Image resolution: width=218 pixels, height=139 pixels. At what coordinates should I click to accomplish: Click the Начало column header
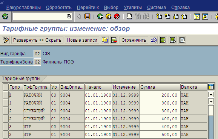[x=98, y=87]
